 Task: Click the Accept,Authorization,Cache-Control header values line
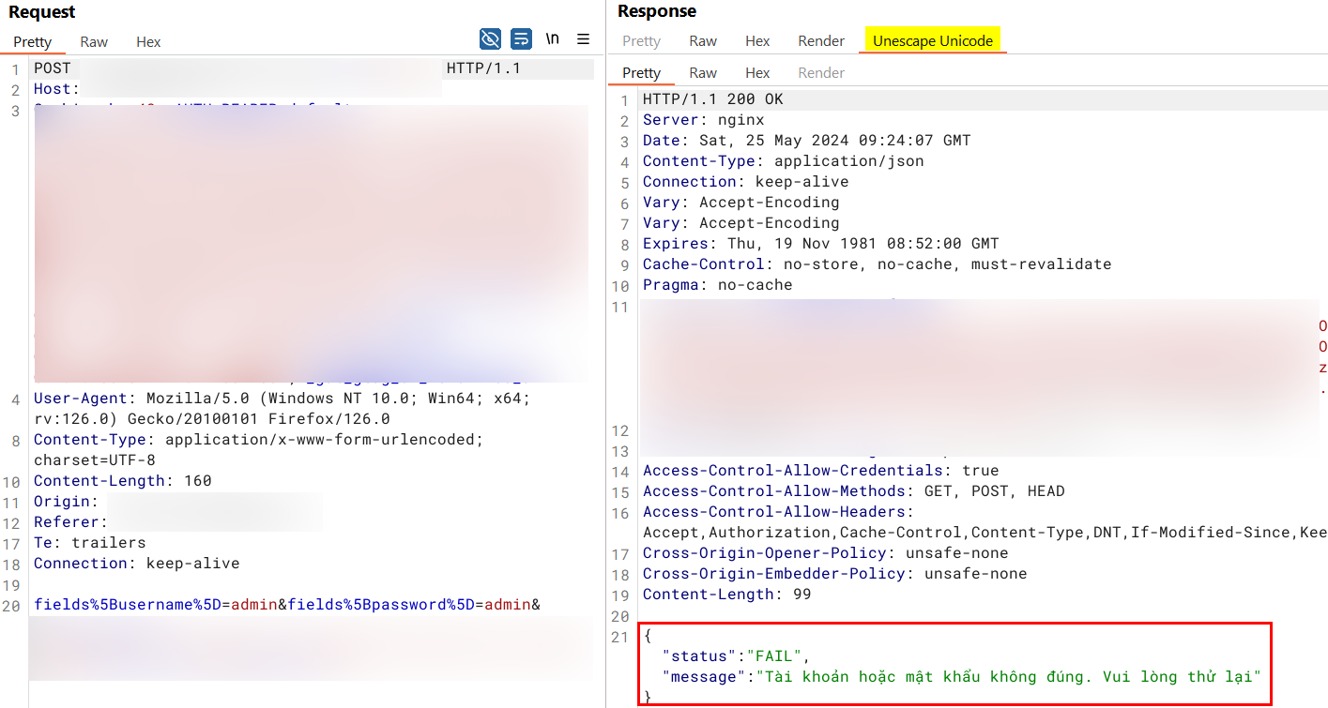coord(985,533)
